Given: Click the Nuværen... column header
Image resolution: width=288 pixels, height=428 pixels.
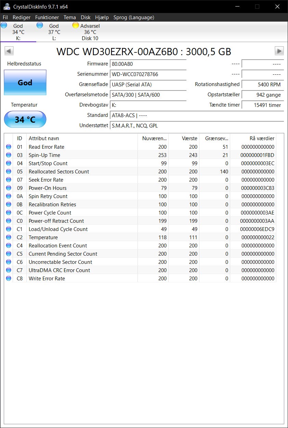Looking at the screenshot, I should (x=153, y=138).
